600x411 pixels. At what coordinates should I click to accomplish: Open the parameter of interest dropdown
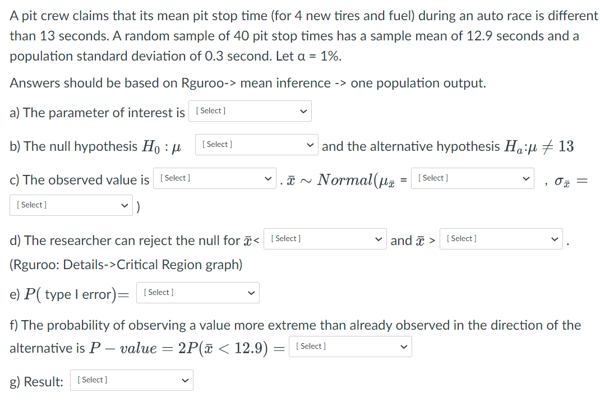[x=250, y=110]
